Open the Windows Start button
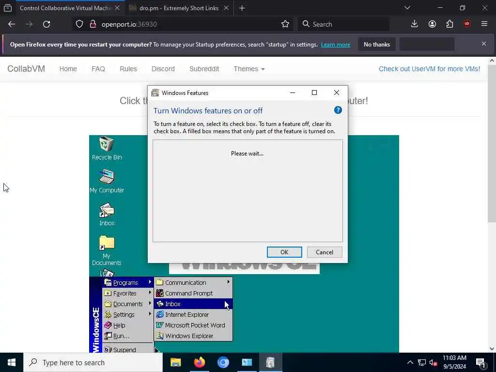Screen dimensions: 496x372 point(12,362)
